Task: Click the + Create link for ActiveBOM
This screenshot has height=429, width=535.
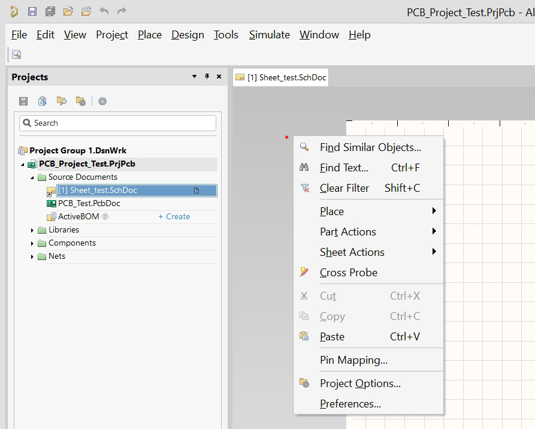Action: [174, 216]
